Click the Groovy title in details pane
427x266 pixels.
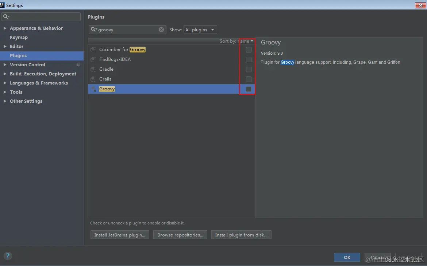click(x=271, y=42)
